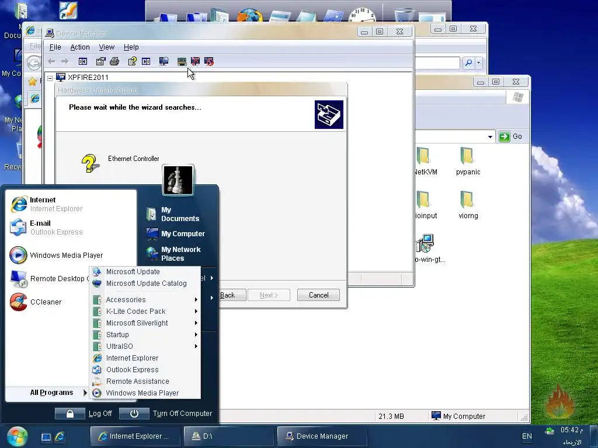Viewport: 598px width, 448px height.
Task: Click Cancel in Hardware Update Wizard
Action: (x=318, y=295)
